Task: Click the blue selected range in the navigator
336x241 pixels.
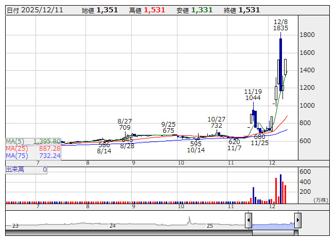Action: pos(273,222)
